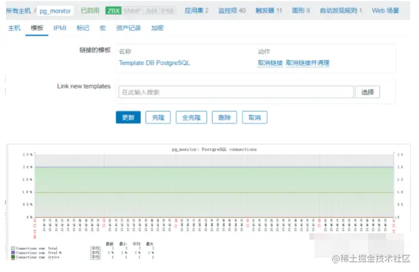Click Connections sum: Total % purple swatch
Viewport: 419px width, 272px height.
(x=13, y=252)
